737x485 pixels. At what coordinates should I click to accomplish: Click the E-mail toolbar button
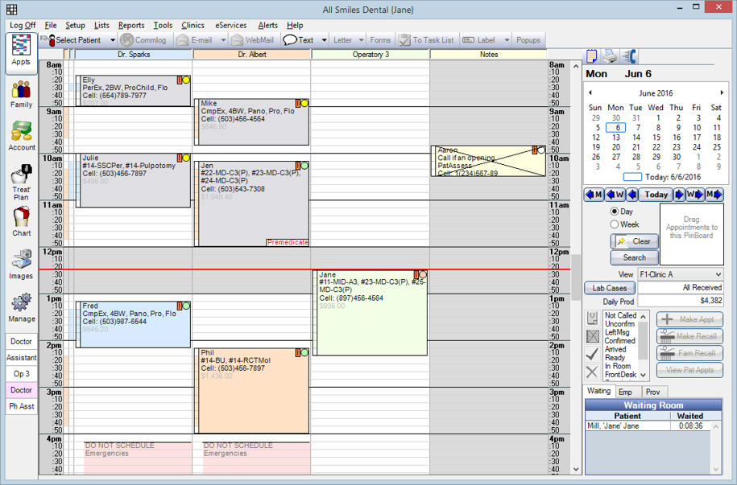point(196,40)
